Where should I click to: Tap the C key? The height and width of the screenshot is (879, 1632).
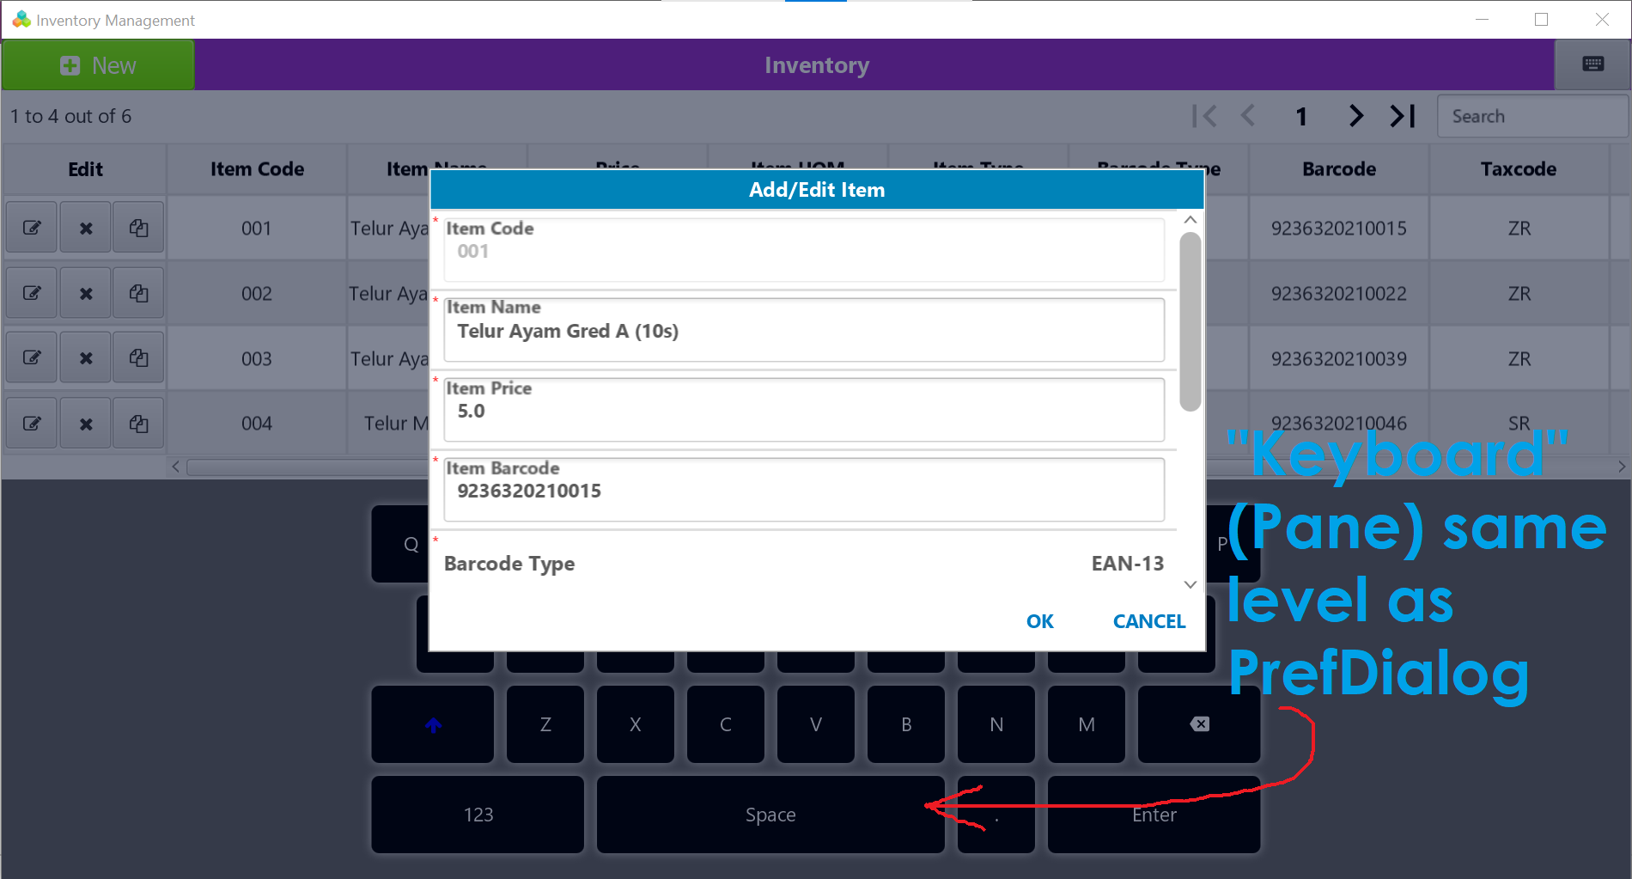(726, 724)
